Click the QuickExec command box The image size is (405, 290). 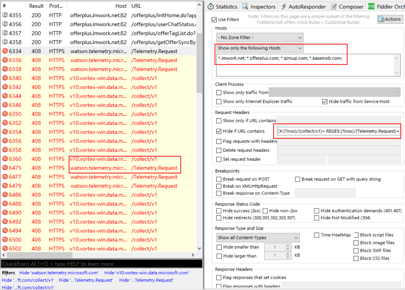(x=101, y=264)
